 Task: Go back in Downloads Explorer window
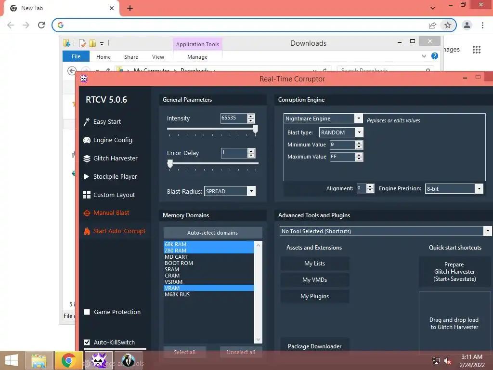[72, 70]
